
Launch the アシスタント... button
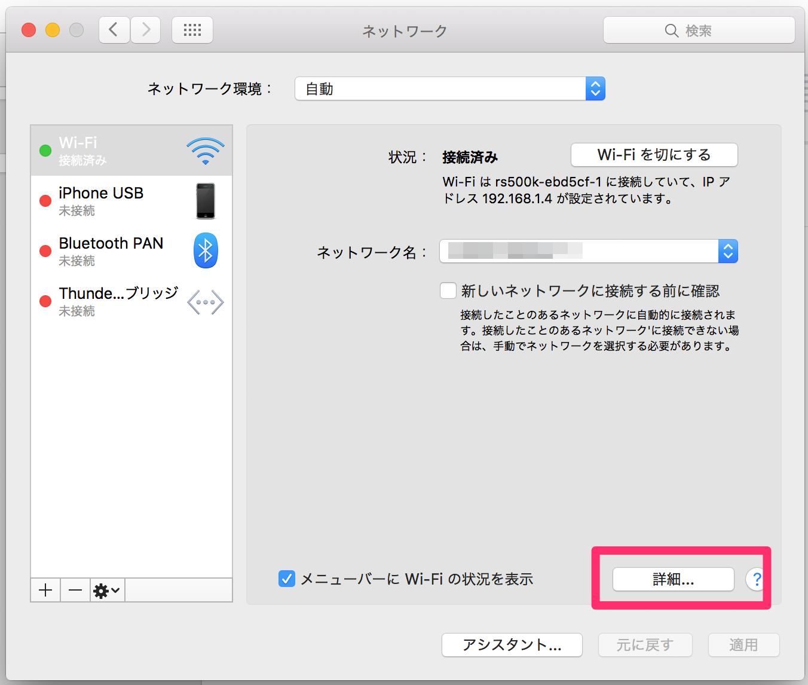(x=512, y=645)
